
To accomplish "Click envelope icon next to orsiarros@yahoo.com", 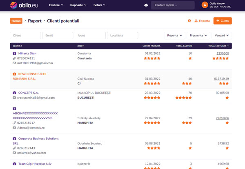I will (x=14, y=153).
